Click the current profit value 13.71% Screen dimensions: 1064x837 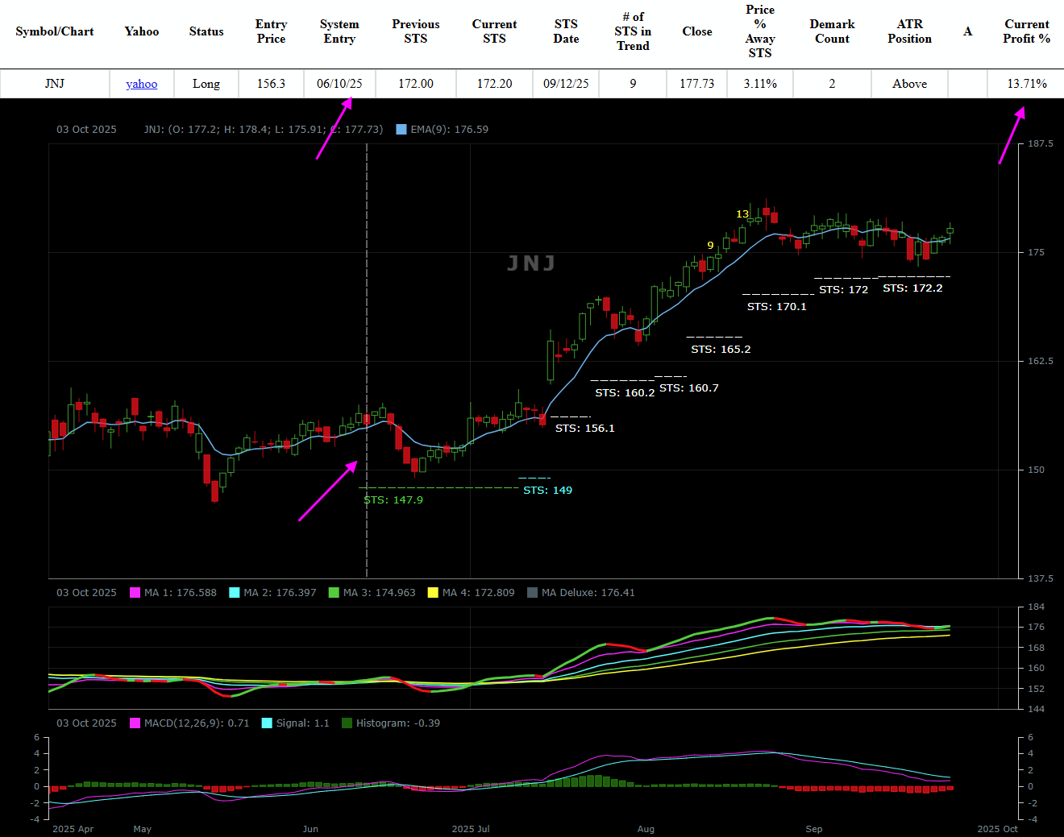(x=1027, y=84)
